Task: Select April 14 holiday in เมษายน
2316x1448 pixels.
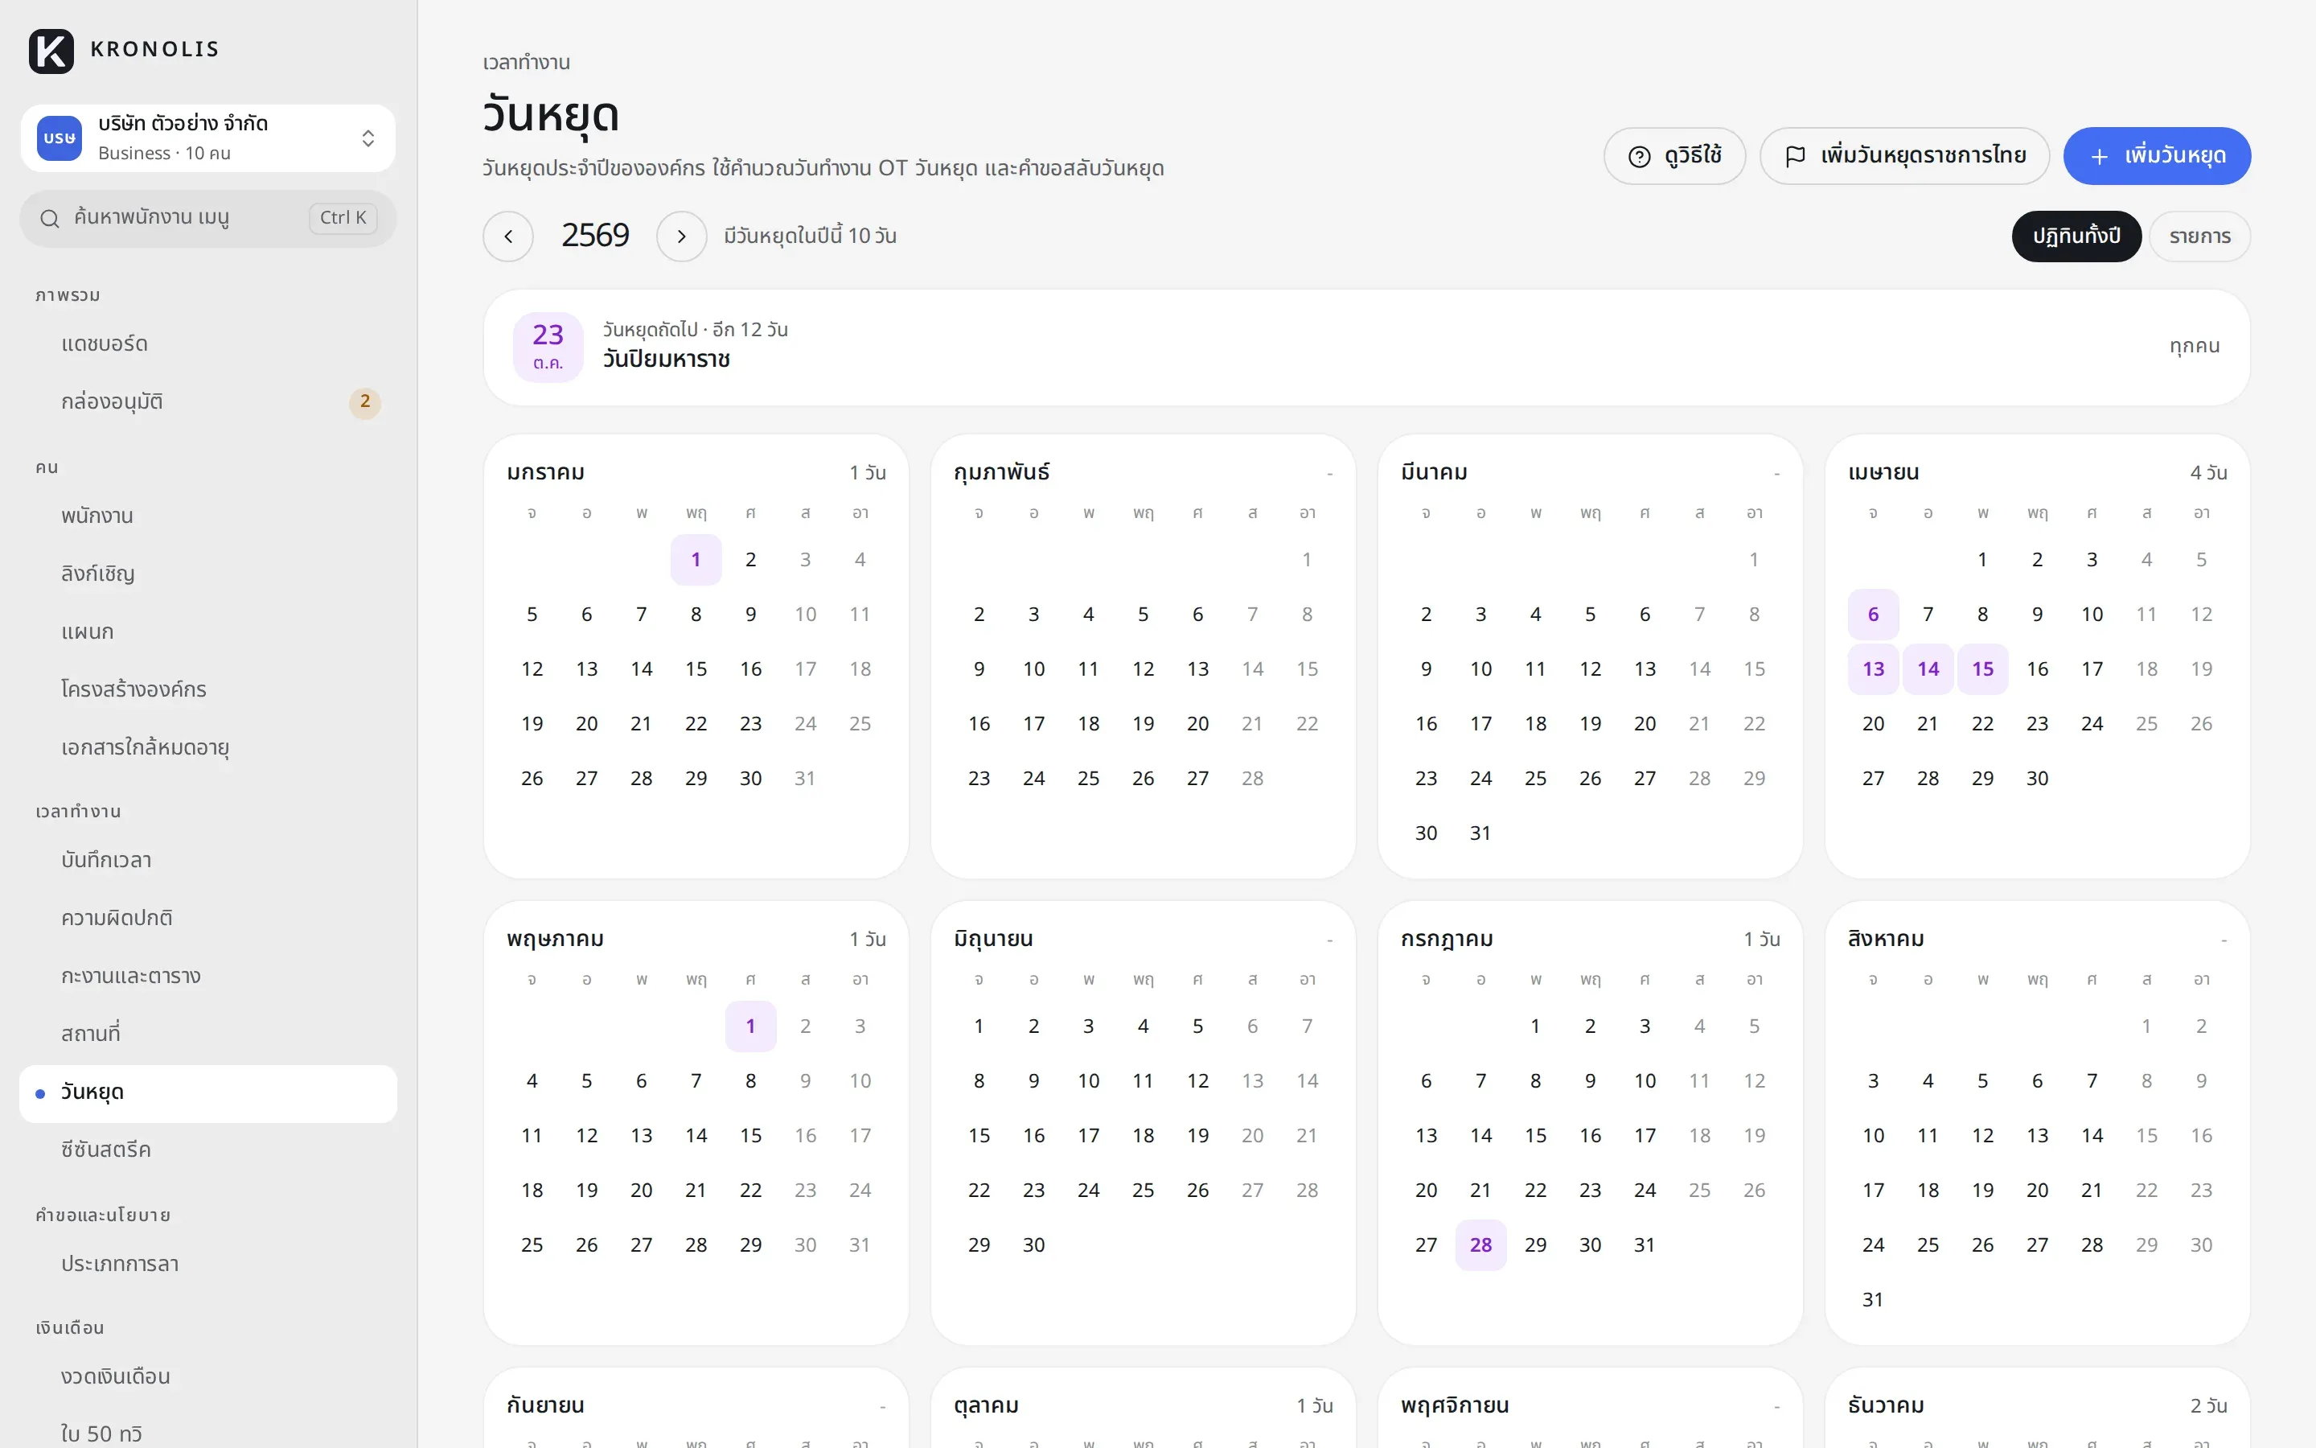Action: [1928, 668]
